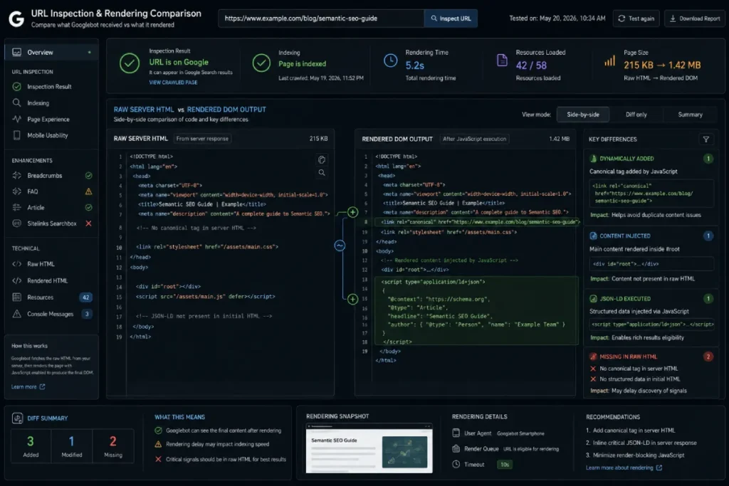Click the rendering snapshot thumbnail

pos(369,448)
